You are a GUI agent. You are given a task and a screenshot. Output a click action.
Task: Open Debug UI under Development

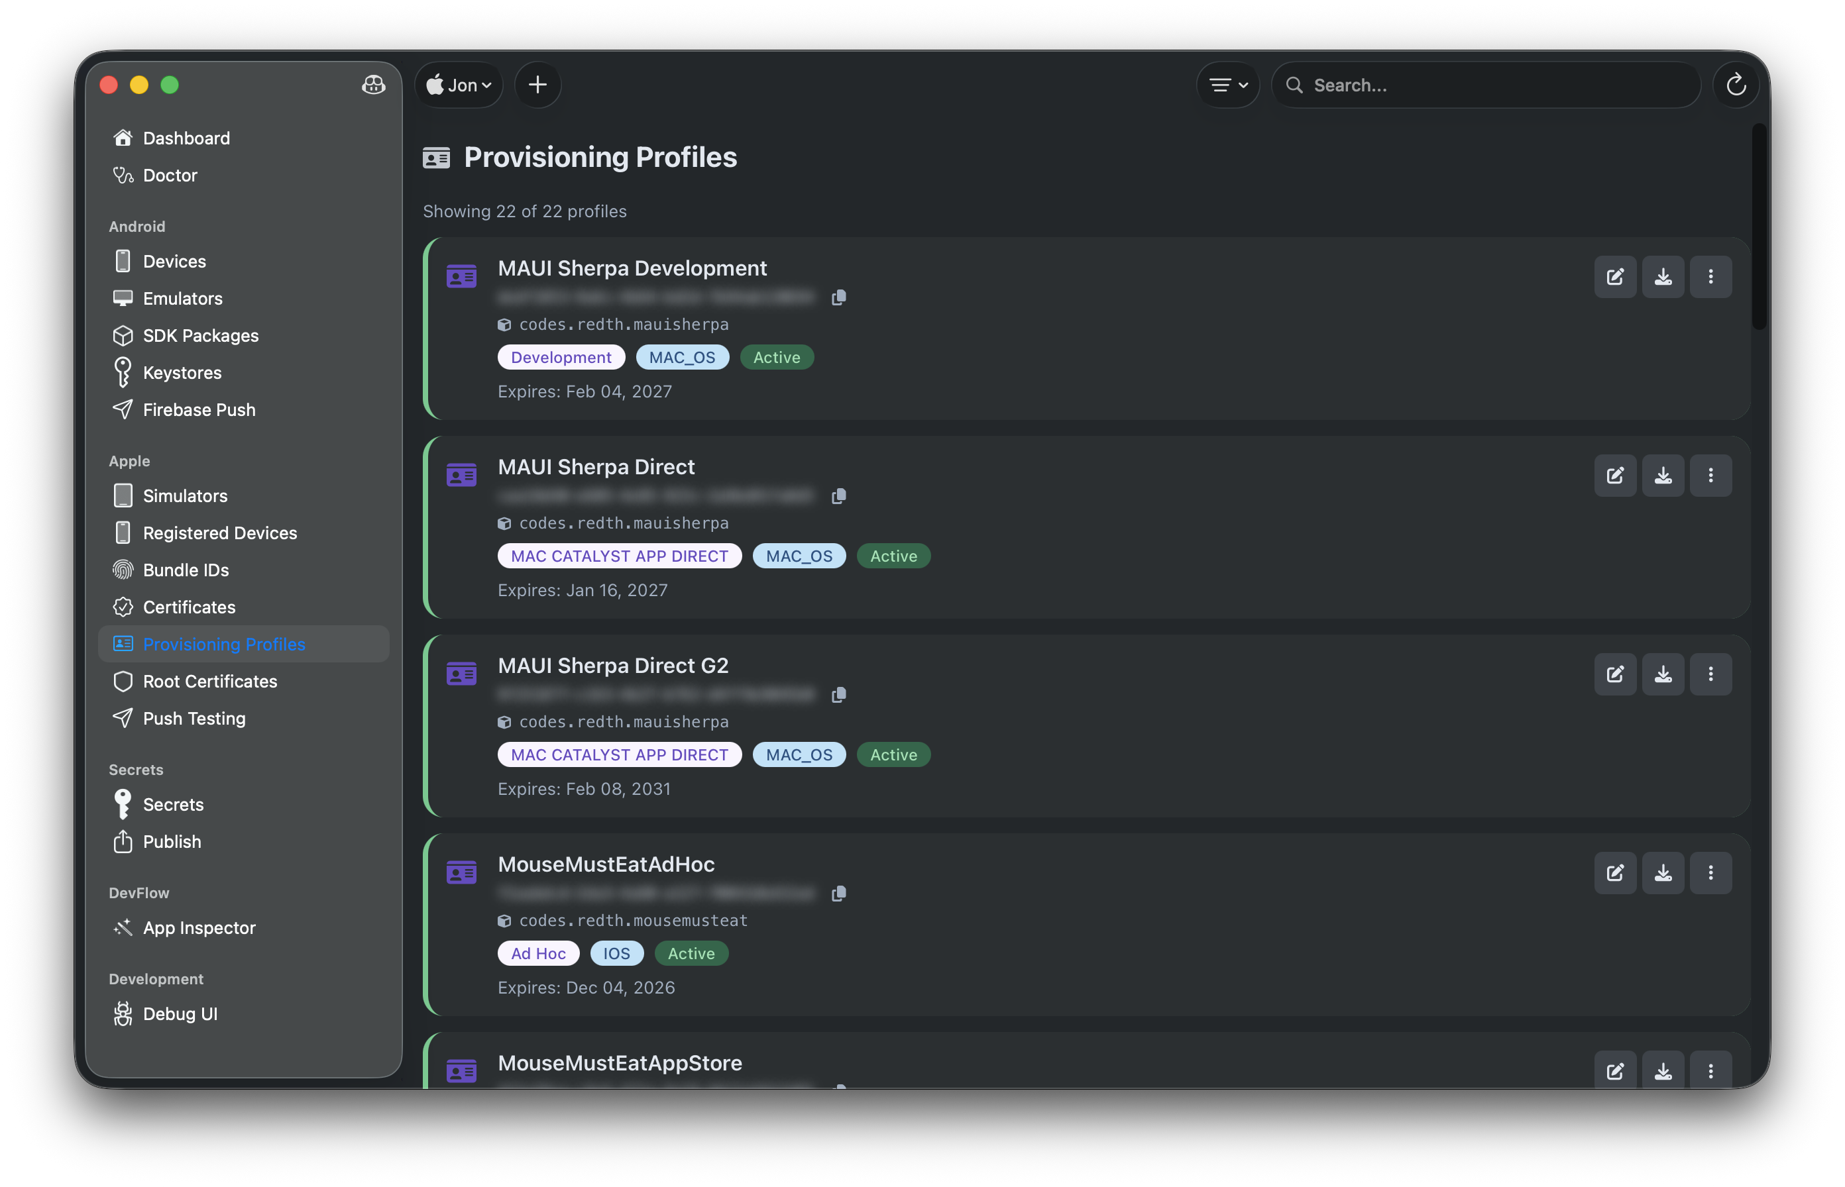[180, 1013]
